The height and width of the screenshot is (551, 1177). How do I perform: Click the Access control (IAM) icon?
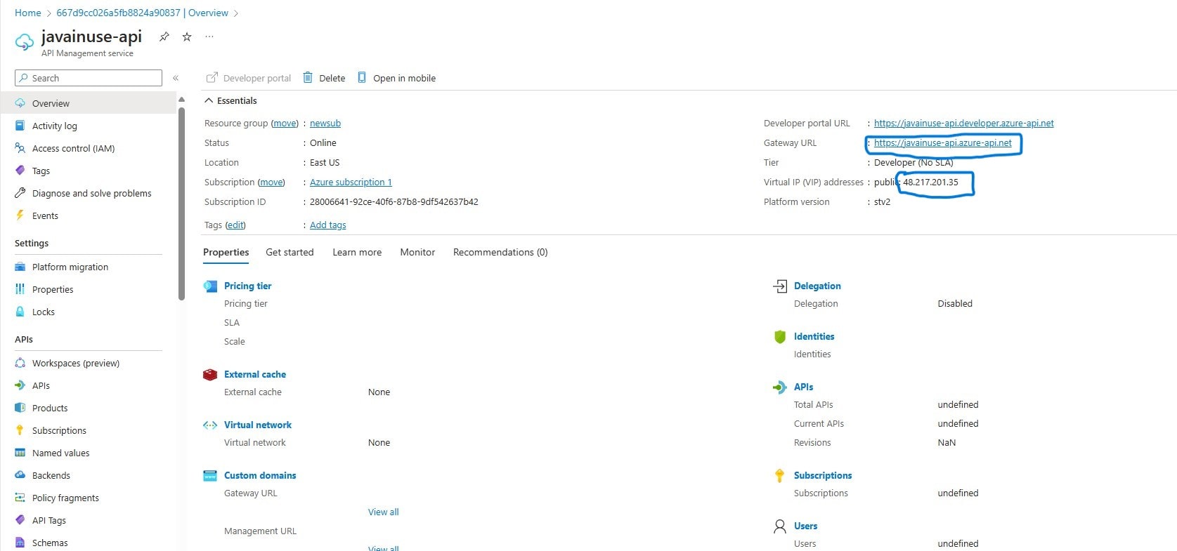click(x=20, y=148)
